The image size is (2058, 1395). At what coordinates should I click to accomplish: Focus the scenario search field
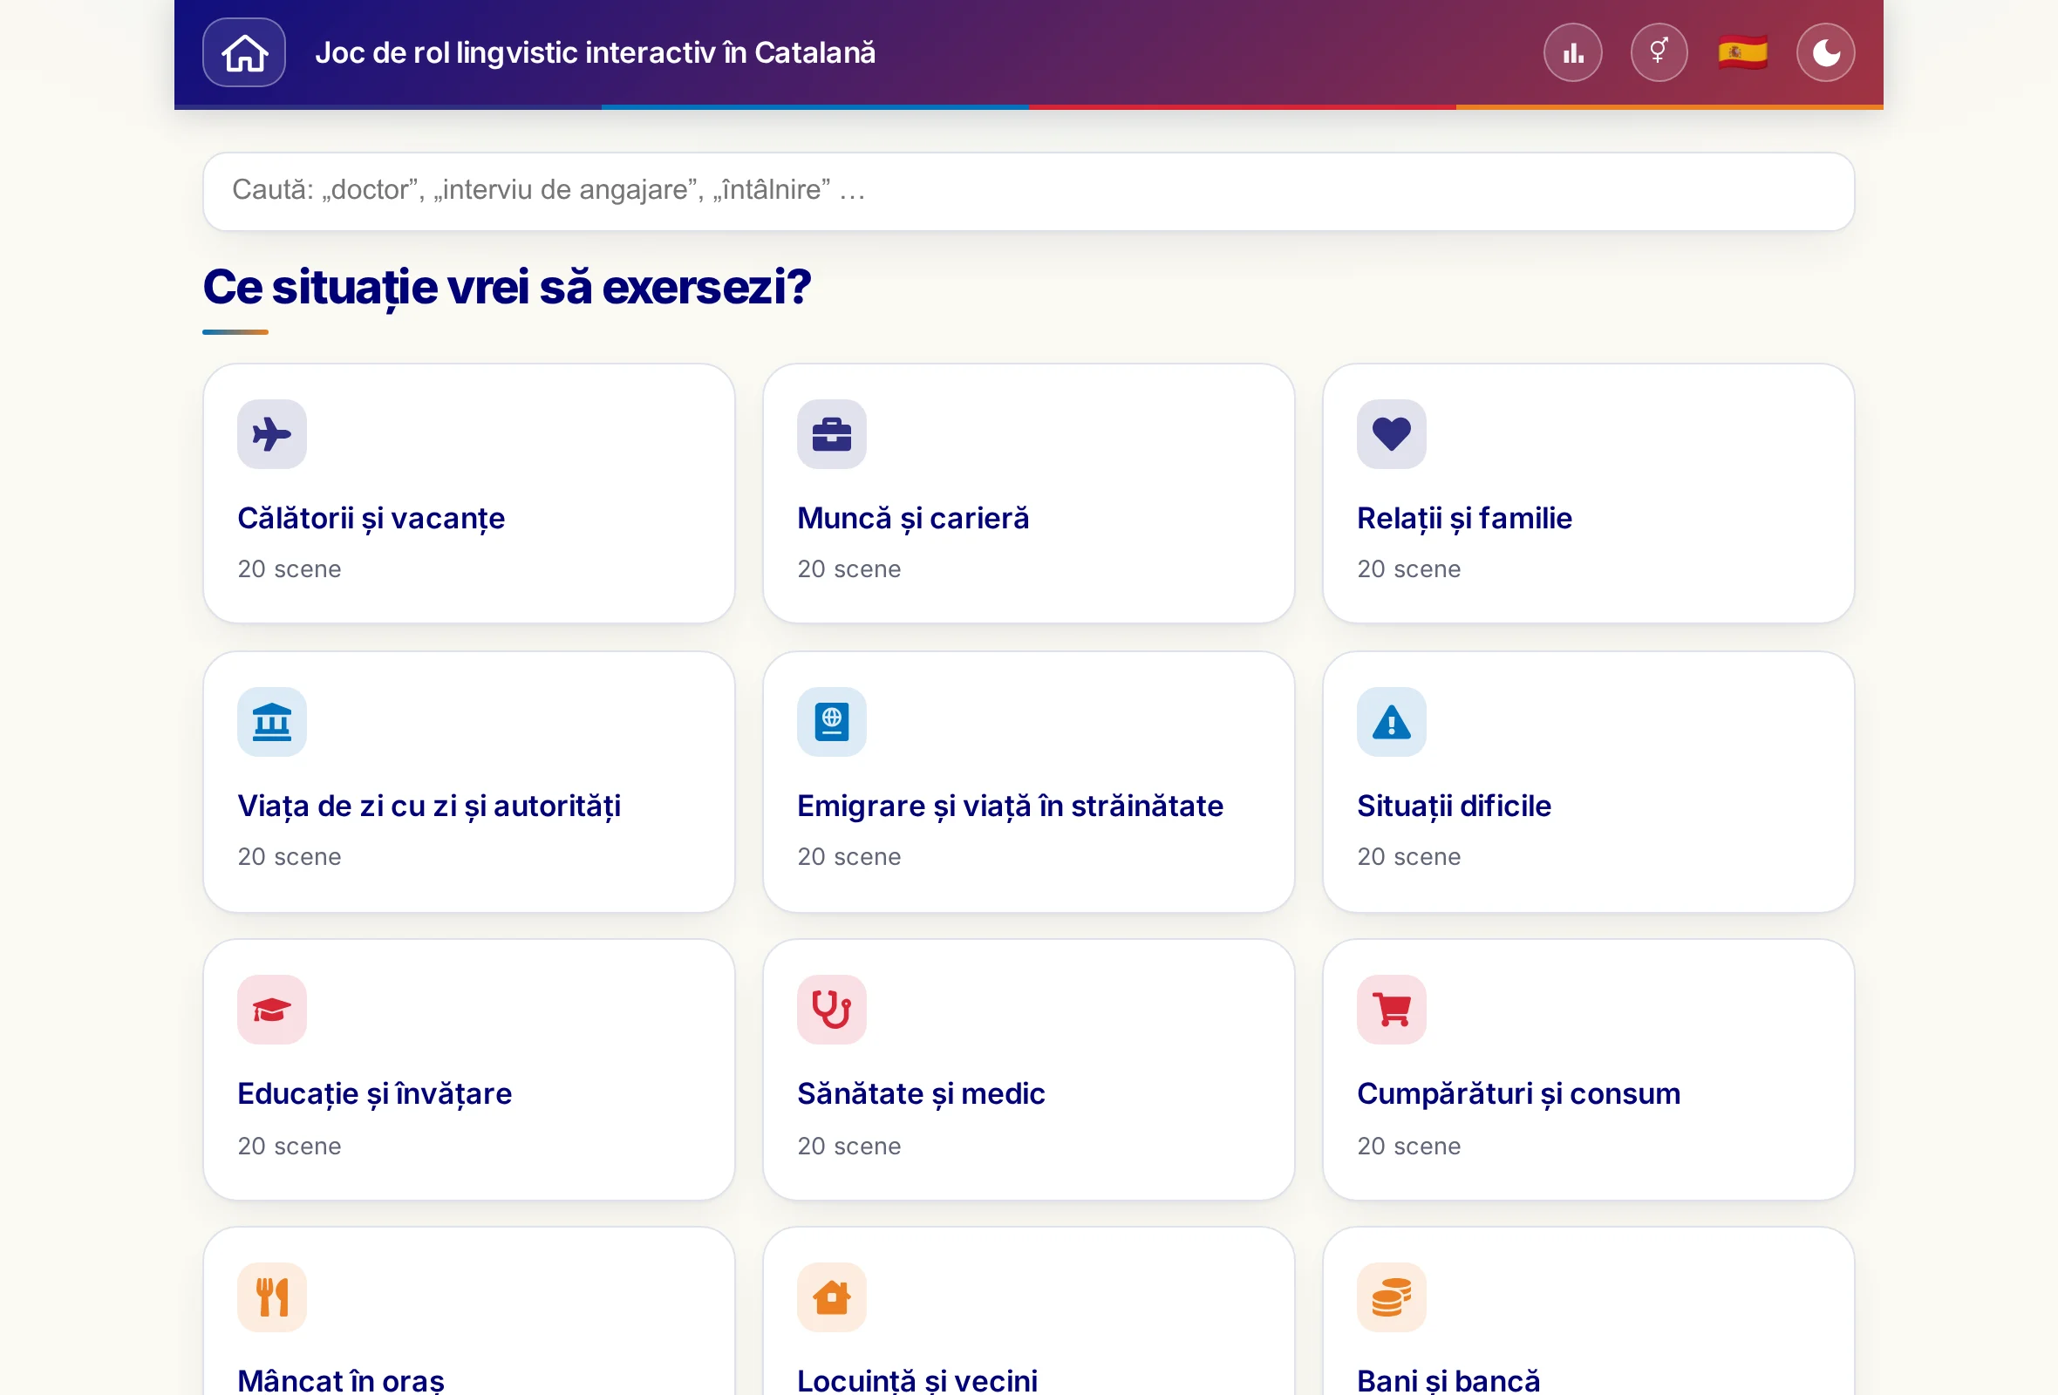pos(1028,191)
